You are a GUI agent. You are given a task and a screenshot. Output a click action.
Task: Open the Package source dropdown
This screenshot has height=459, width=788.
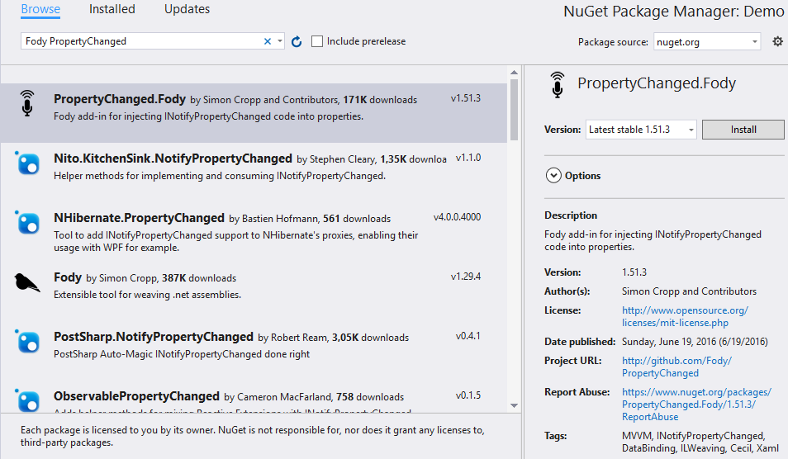click(707, 41)
